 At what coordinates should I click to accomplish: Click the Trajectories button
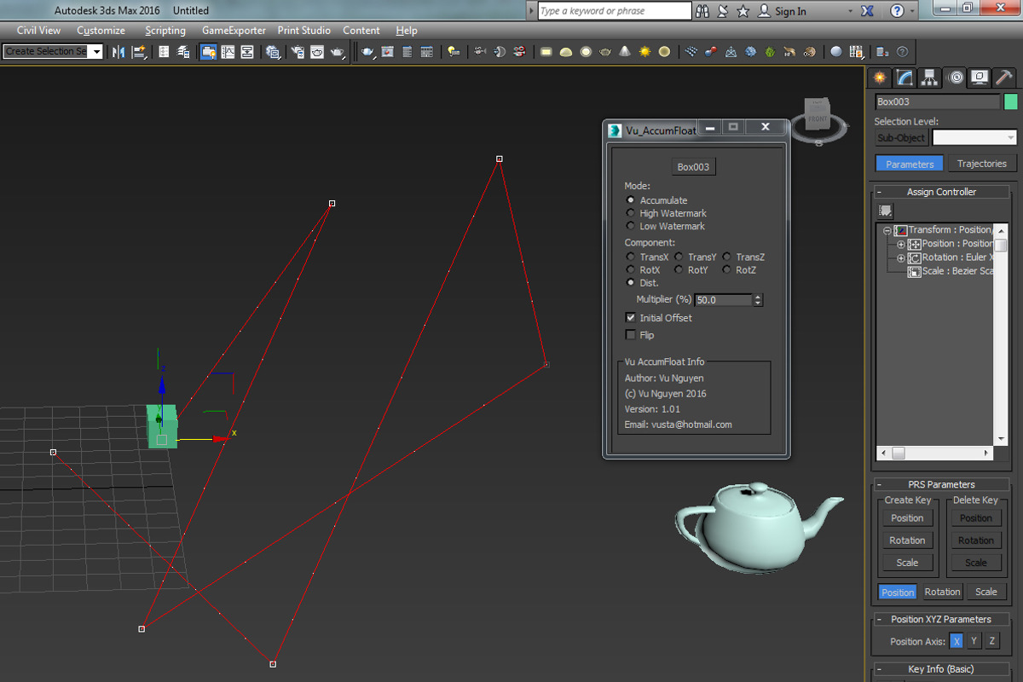pyautogui.click(x=981, y=164)
